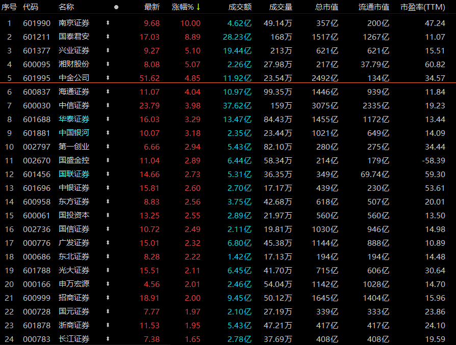Select highlighted stock 华泰证券
The width and height of the screenshot is (456, 345).
[74, 119]
